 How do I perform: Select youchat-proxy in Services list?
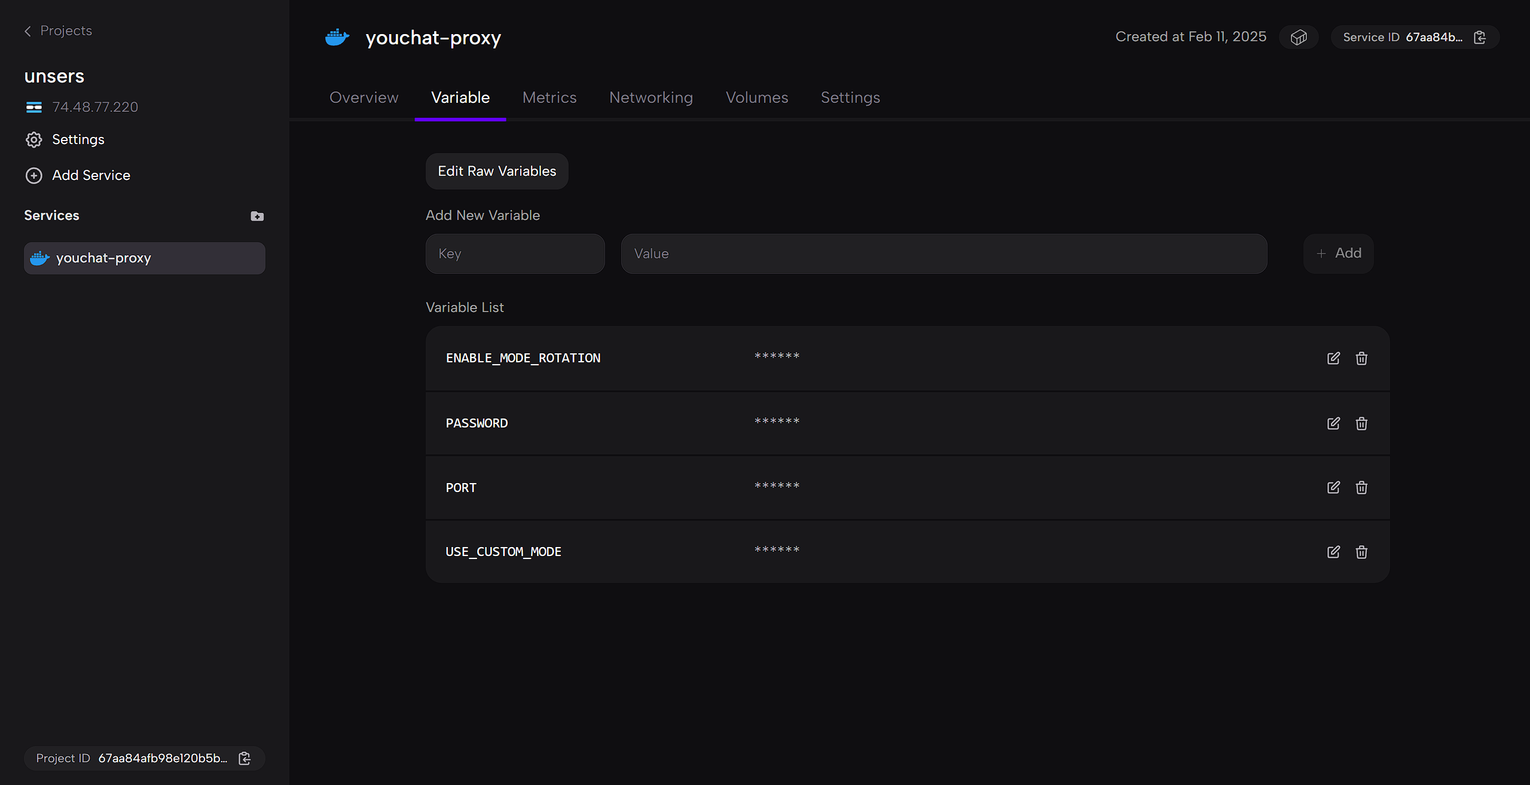click(x=144, y=258)
